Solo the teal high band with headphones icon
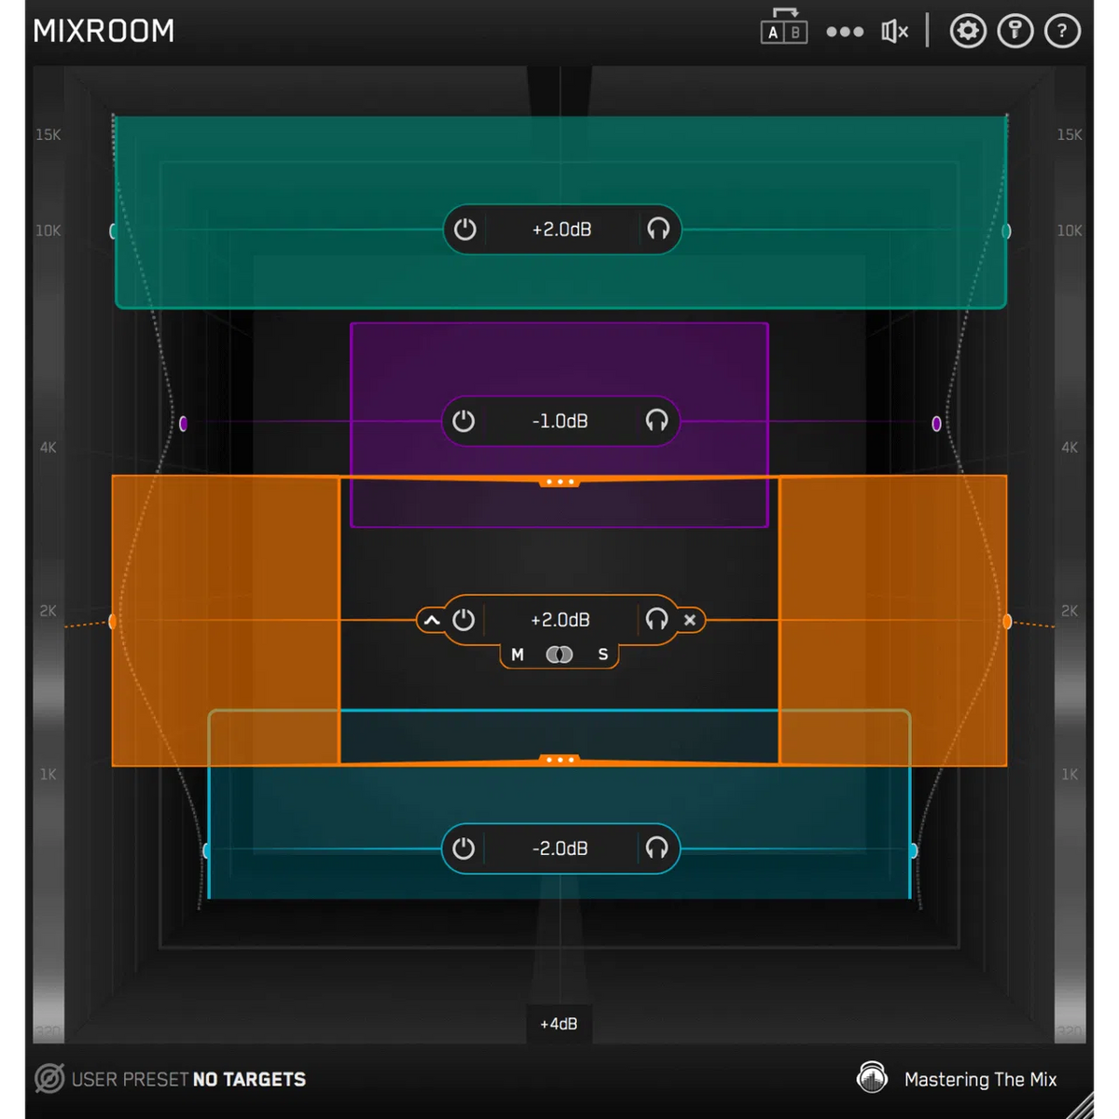The width and height of the screenshot is (1119, 1119). pyautogui.click(x=659, y=229)
